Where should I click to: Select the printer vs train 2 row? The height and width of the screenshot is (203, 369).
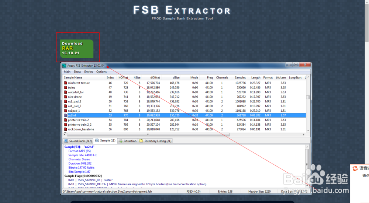[184, 120]
